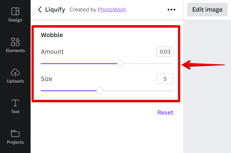Follow the PhotoMosh creator link
Screen dimensions: 231x153
(112, 10)
